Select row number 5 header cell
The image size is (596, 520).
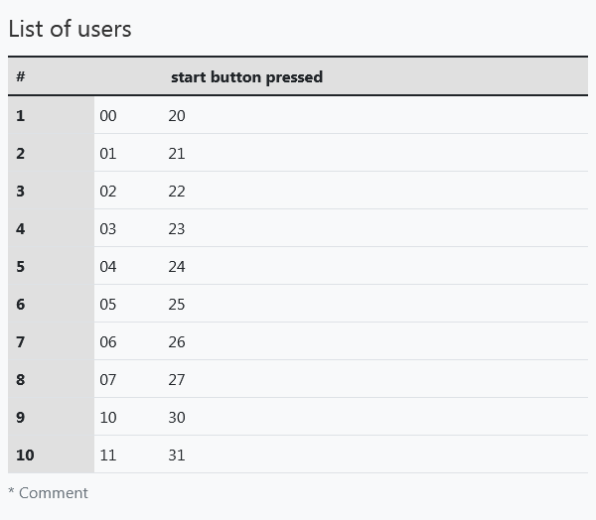(x=51, y=266)
